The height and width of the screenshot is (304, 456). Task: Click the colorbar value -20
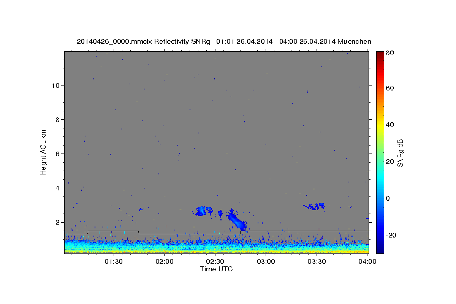[391, 235]
